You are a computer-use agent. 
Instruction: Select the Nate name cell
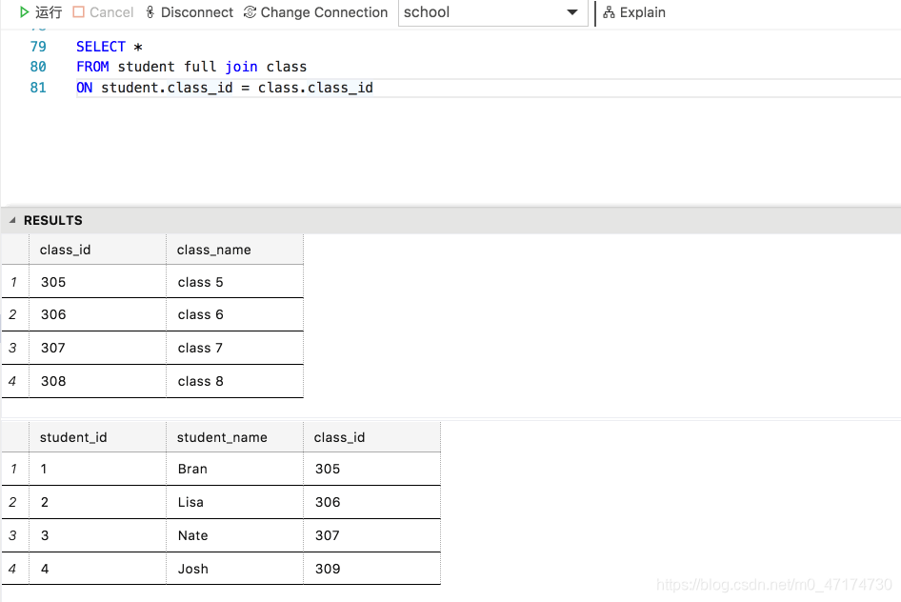[234, 535]
